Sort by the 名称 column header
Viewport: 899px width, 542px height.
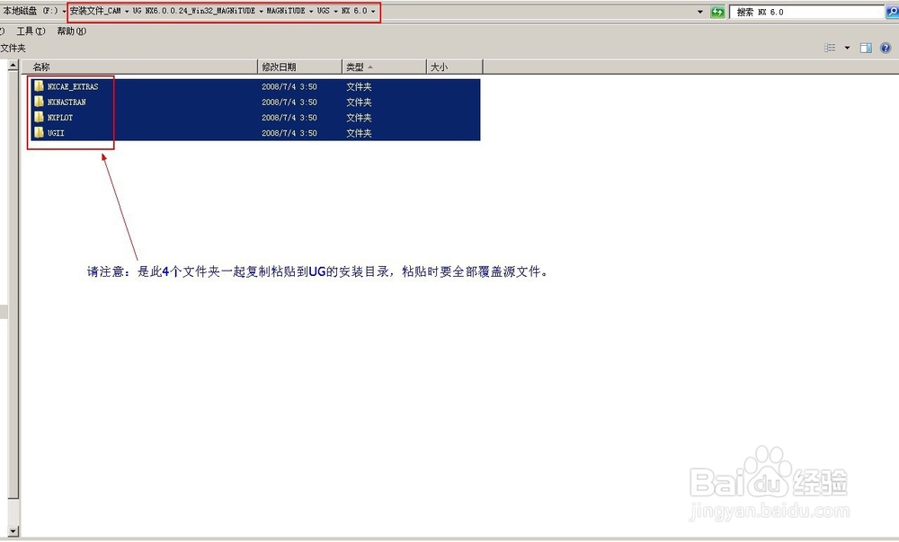139,67
